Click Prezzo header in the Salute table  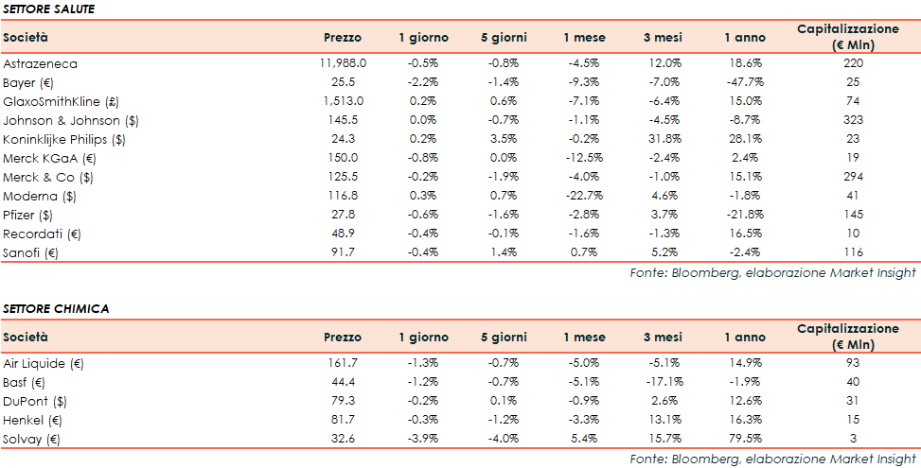(343, 37)
